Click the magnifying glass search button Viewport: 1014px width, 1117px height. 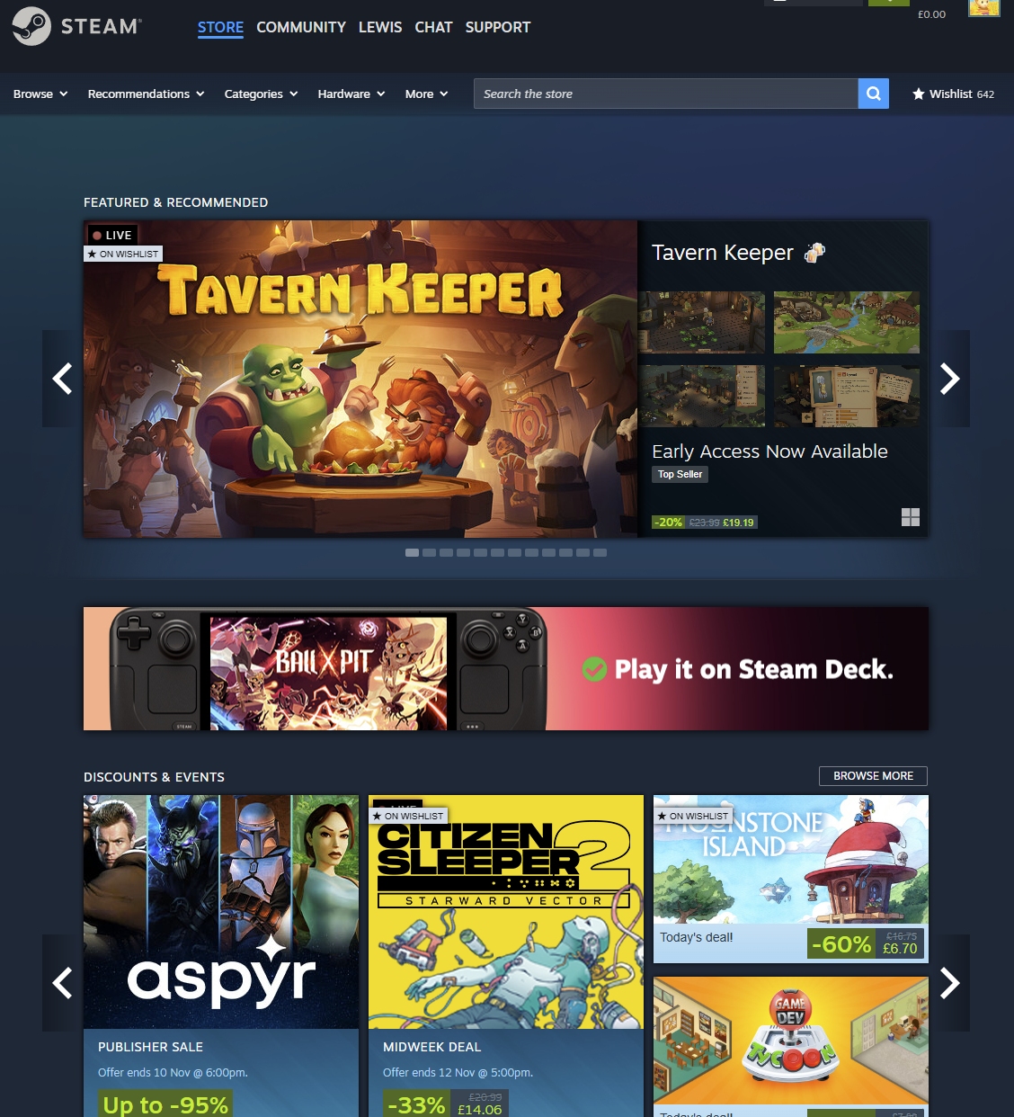pos(873,94)
